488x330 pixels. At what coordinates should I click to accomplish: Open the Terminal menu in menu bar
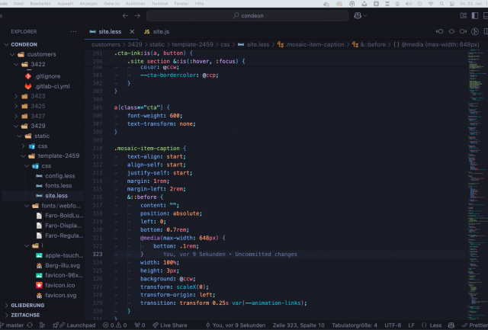(x=159, y=3)
